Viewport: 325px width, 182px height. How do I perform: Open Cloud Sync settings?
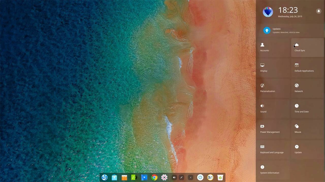pos(307,47)
